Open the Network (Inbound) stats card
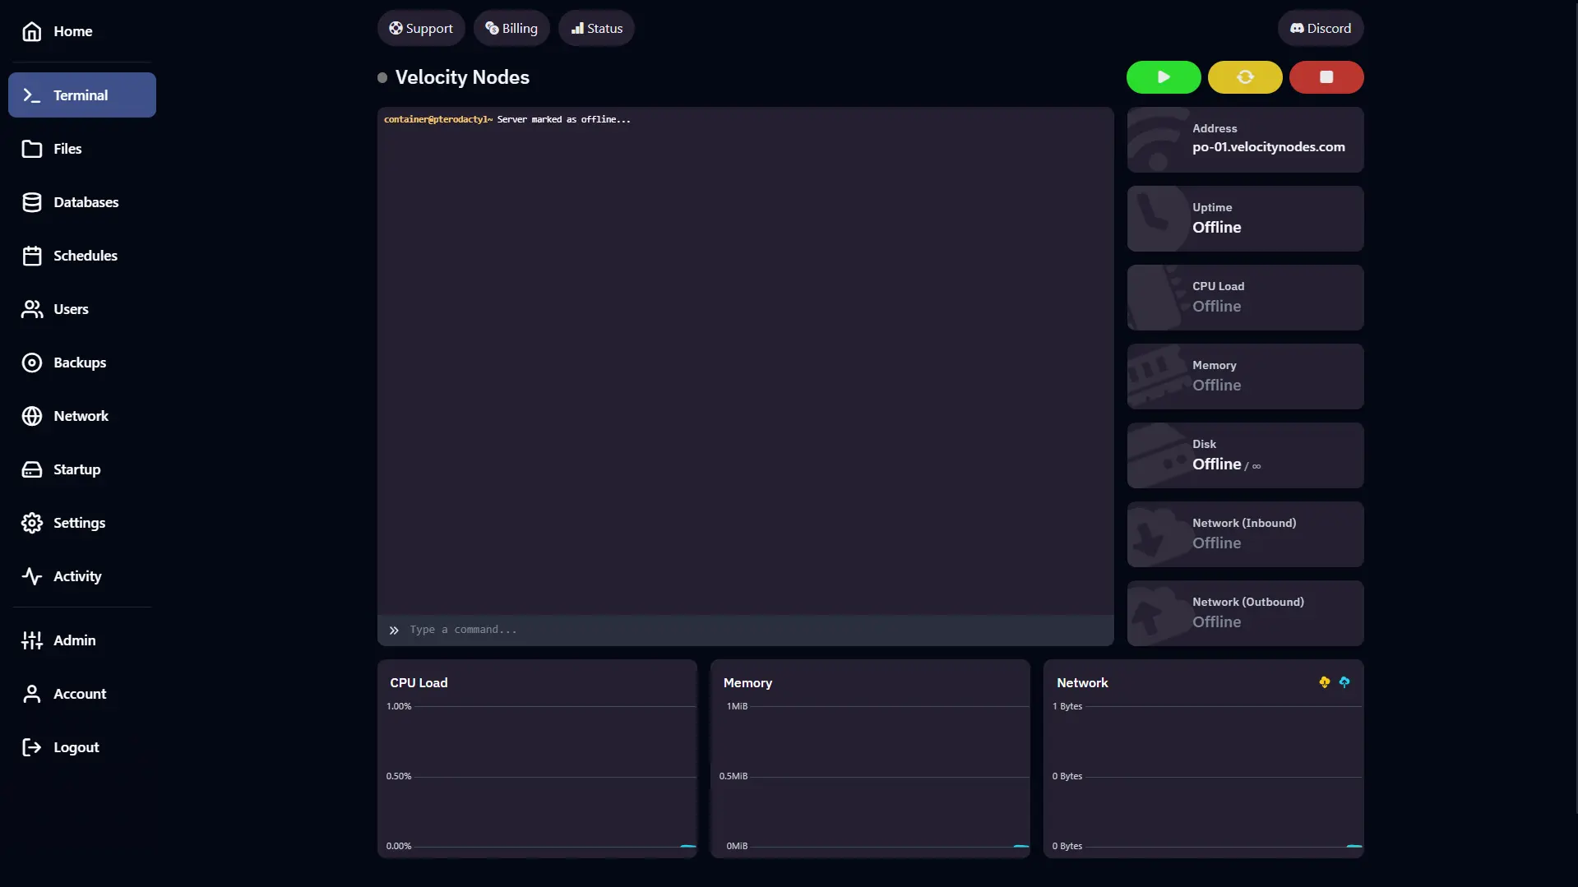The height and width of the screenshot is (887, 1578). (1244, 534)
